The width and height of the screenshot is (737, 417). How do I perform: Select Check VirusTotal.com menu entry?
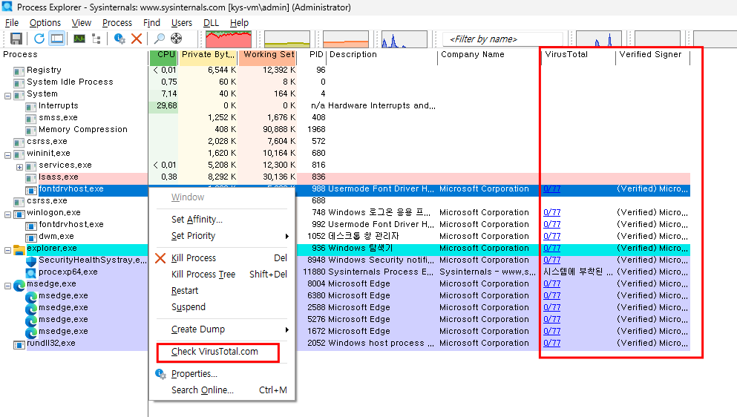click(222, 352)
